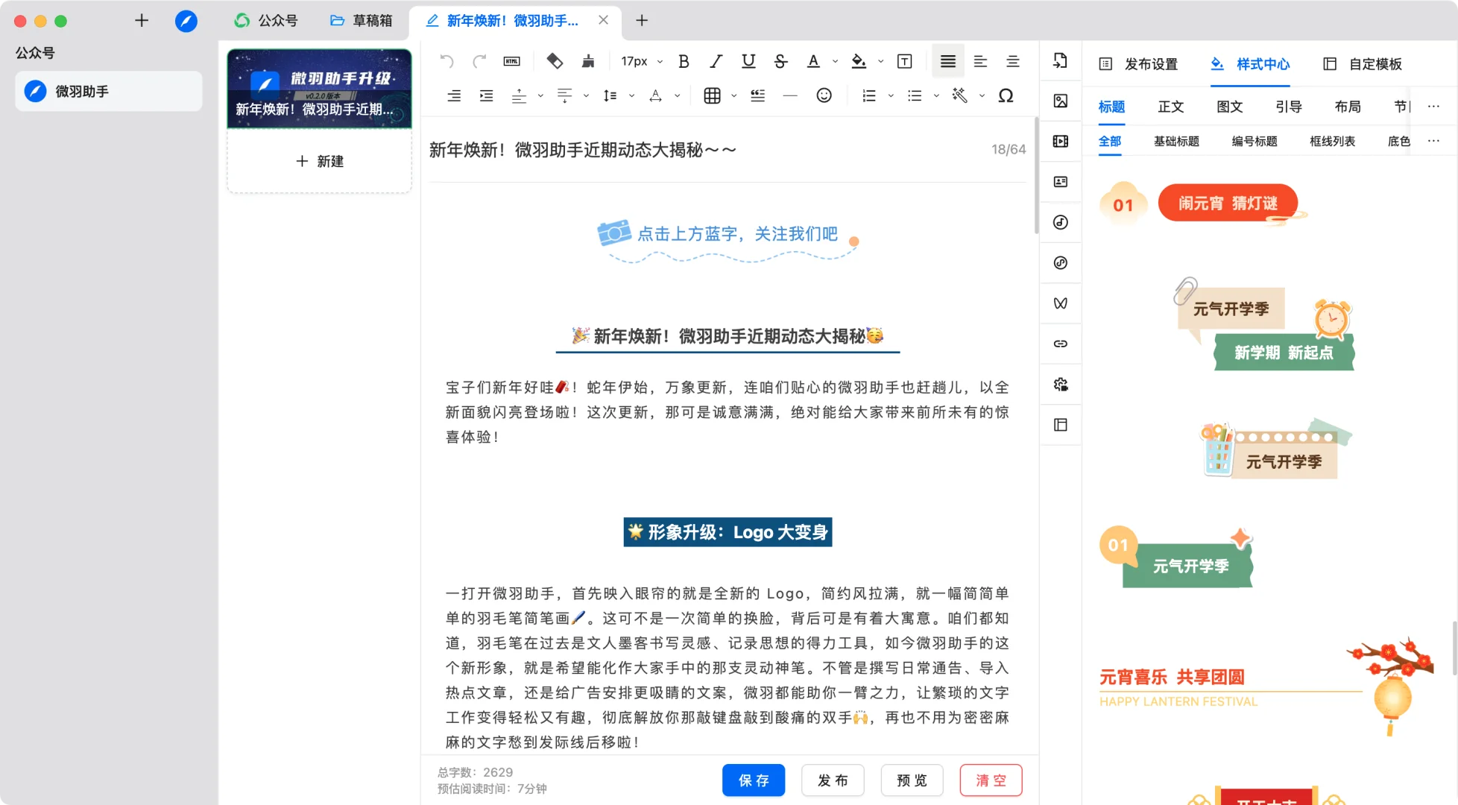
Task: Click the 保存 button
Action: [x=754, y=780]
